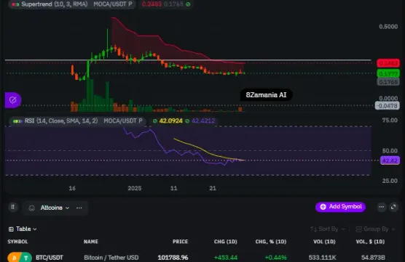The width and height of the screenshot is (405, 262).
Task: Click the watchlist drag handle icon
Action: [12, 207]
